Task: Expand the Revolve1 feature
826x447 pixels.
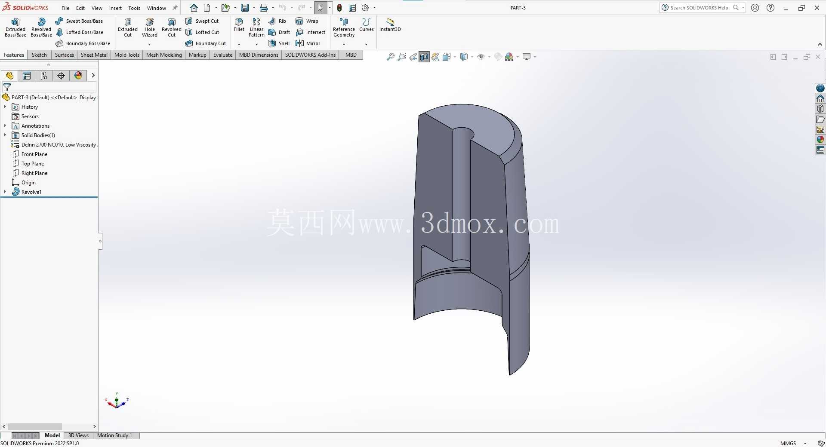Action: click(5, 192)
